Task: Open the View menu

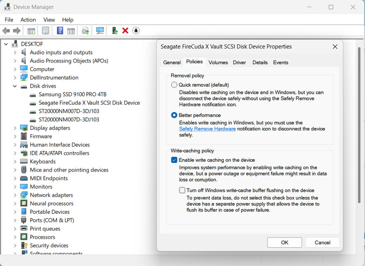Action: 49,20
